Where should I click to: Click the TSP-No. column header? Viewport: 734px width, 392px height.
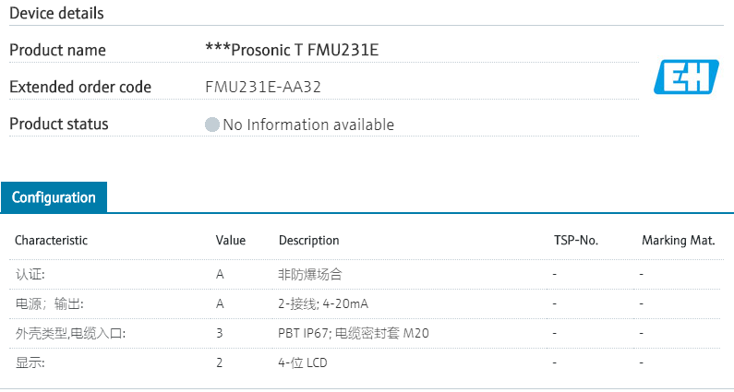576,241
